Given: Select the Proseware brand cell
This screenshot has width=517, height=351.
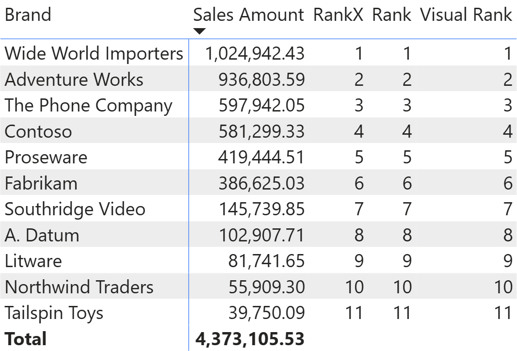Looking at the screenshot, I should pyautogui.click(x=46, y=158).
